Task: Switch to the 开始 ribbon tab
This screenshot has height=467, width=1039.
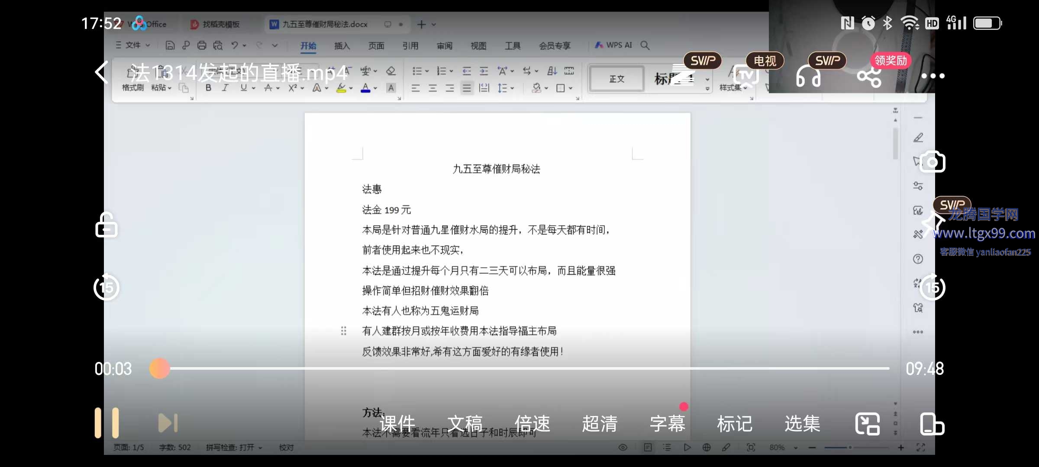Action: point(308,46)
